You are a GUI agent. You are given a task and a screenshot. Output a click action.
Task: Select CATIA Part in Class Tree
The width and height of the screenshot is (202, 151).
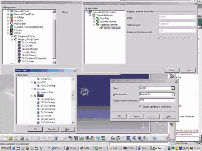pyautogui.click(x=46, y=116)
